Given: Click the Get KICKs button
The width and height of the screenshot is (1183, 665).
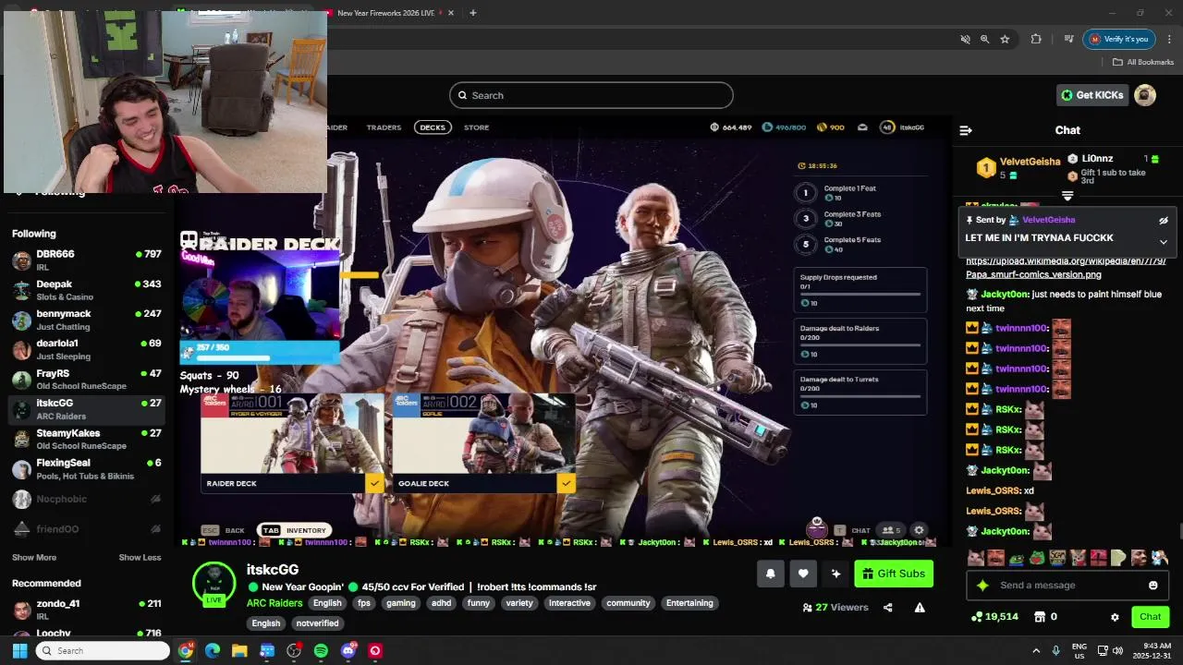Looking at the screenshot, I should coord(1092,95).
